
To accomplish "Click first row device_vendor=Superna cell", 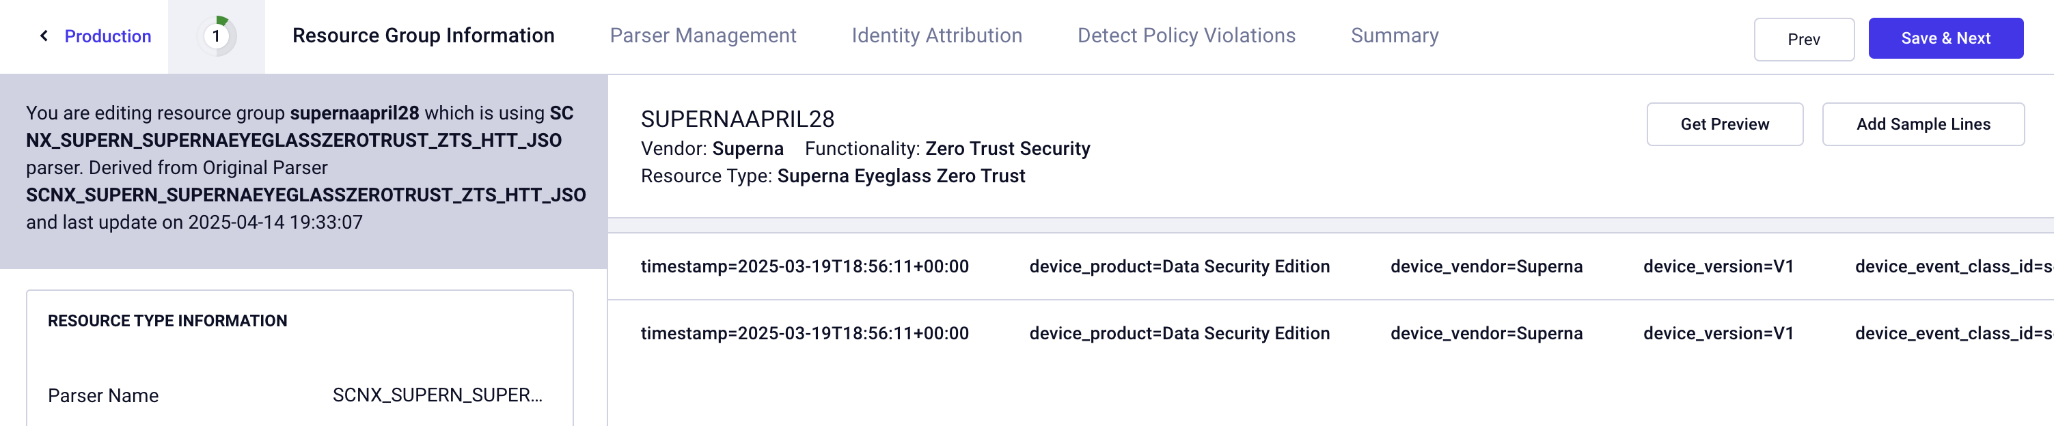I will click(1486, 267).
